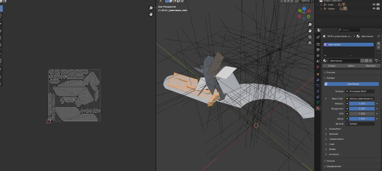
Task: Click the 3D viewport pan hand icon
Action: [x=310, y=31]
